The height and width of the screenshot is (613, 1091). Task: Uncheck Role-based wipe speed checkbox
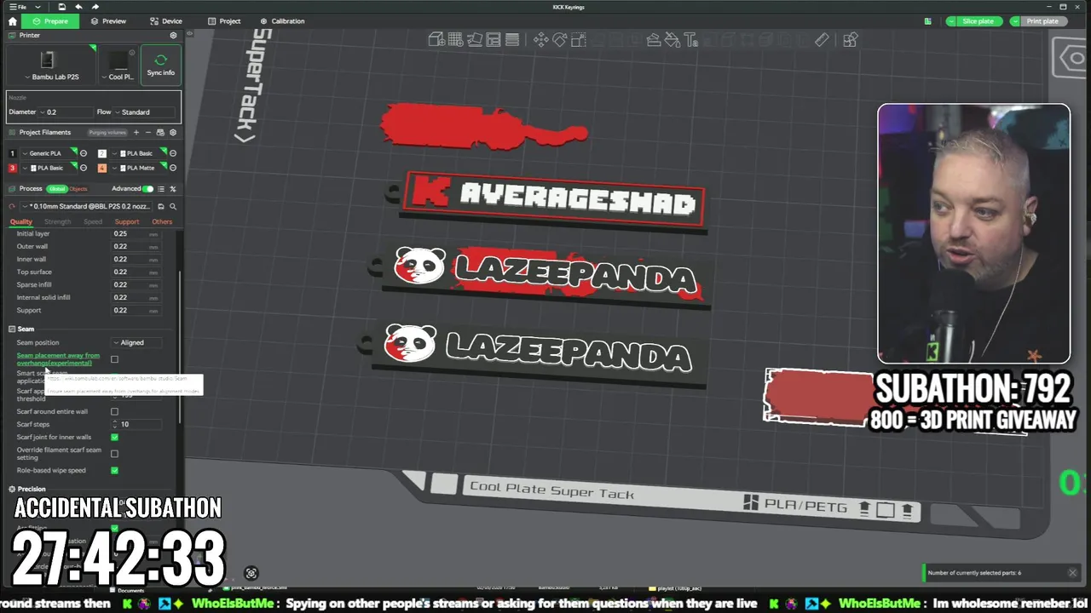point(114,470)
